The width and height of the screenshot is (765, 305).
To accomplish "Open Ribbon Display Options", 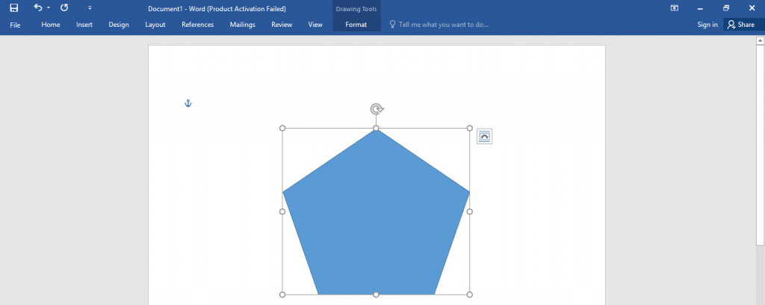I will (675, 7).
